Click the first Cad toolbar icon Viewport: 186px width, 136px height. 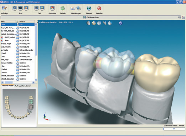pyautogui.click(x=36, y=8)
